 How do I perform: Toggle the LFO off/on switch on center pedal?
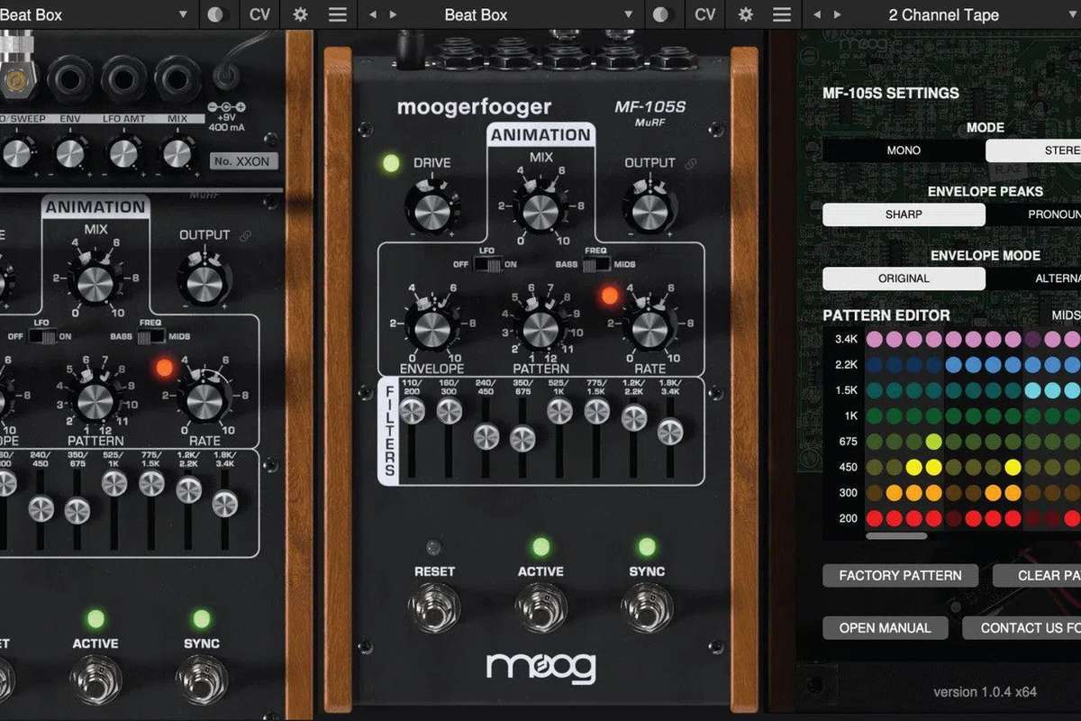click(x=491, y=265)
